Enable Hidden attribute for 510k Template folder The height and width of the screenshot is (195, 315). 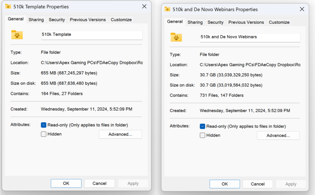(x=44, y=134)
